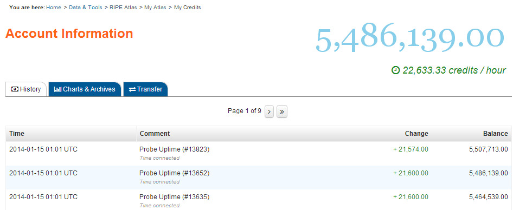Click the arrows icon on Transfer tab
Screen dimensions: 513x210
pyautogui.click(x=132, y=89)
